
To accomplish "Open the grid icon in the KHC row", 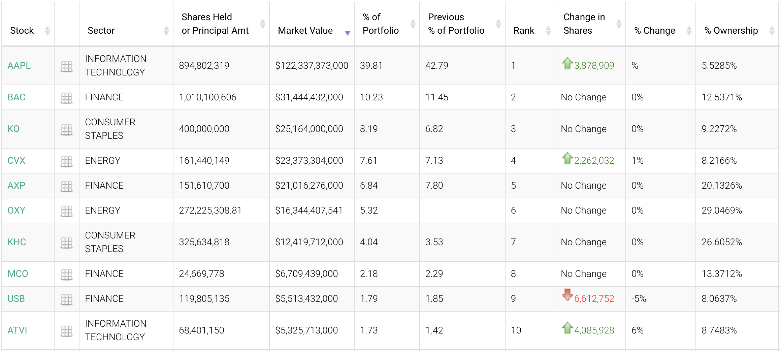I will [67, 243].
